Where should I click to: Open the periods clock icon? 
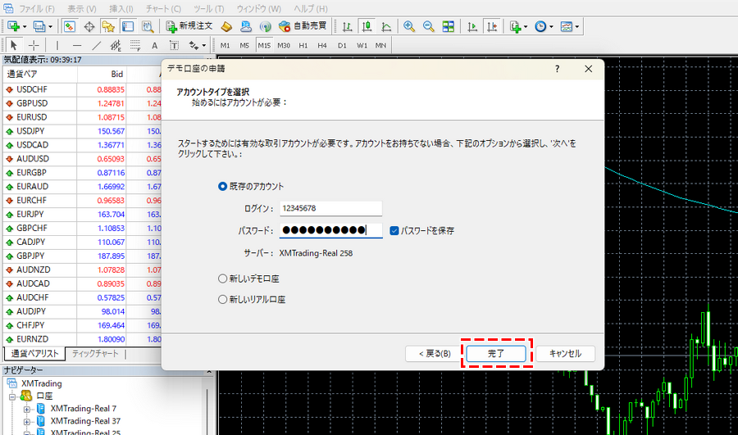pos(540,26)
